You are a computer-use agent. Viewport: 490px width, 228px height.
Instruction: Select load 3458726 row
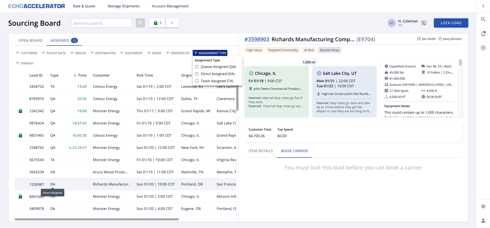125,87
